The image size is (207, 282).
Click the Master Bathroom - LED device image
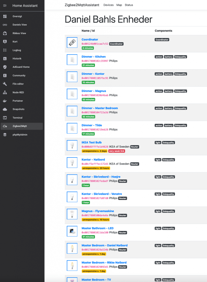point(72,231)
